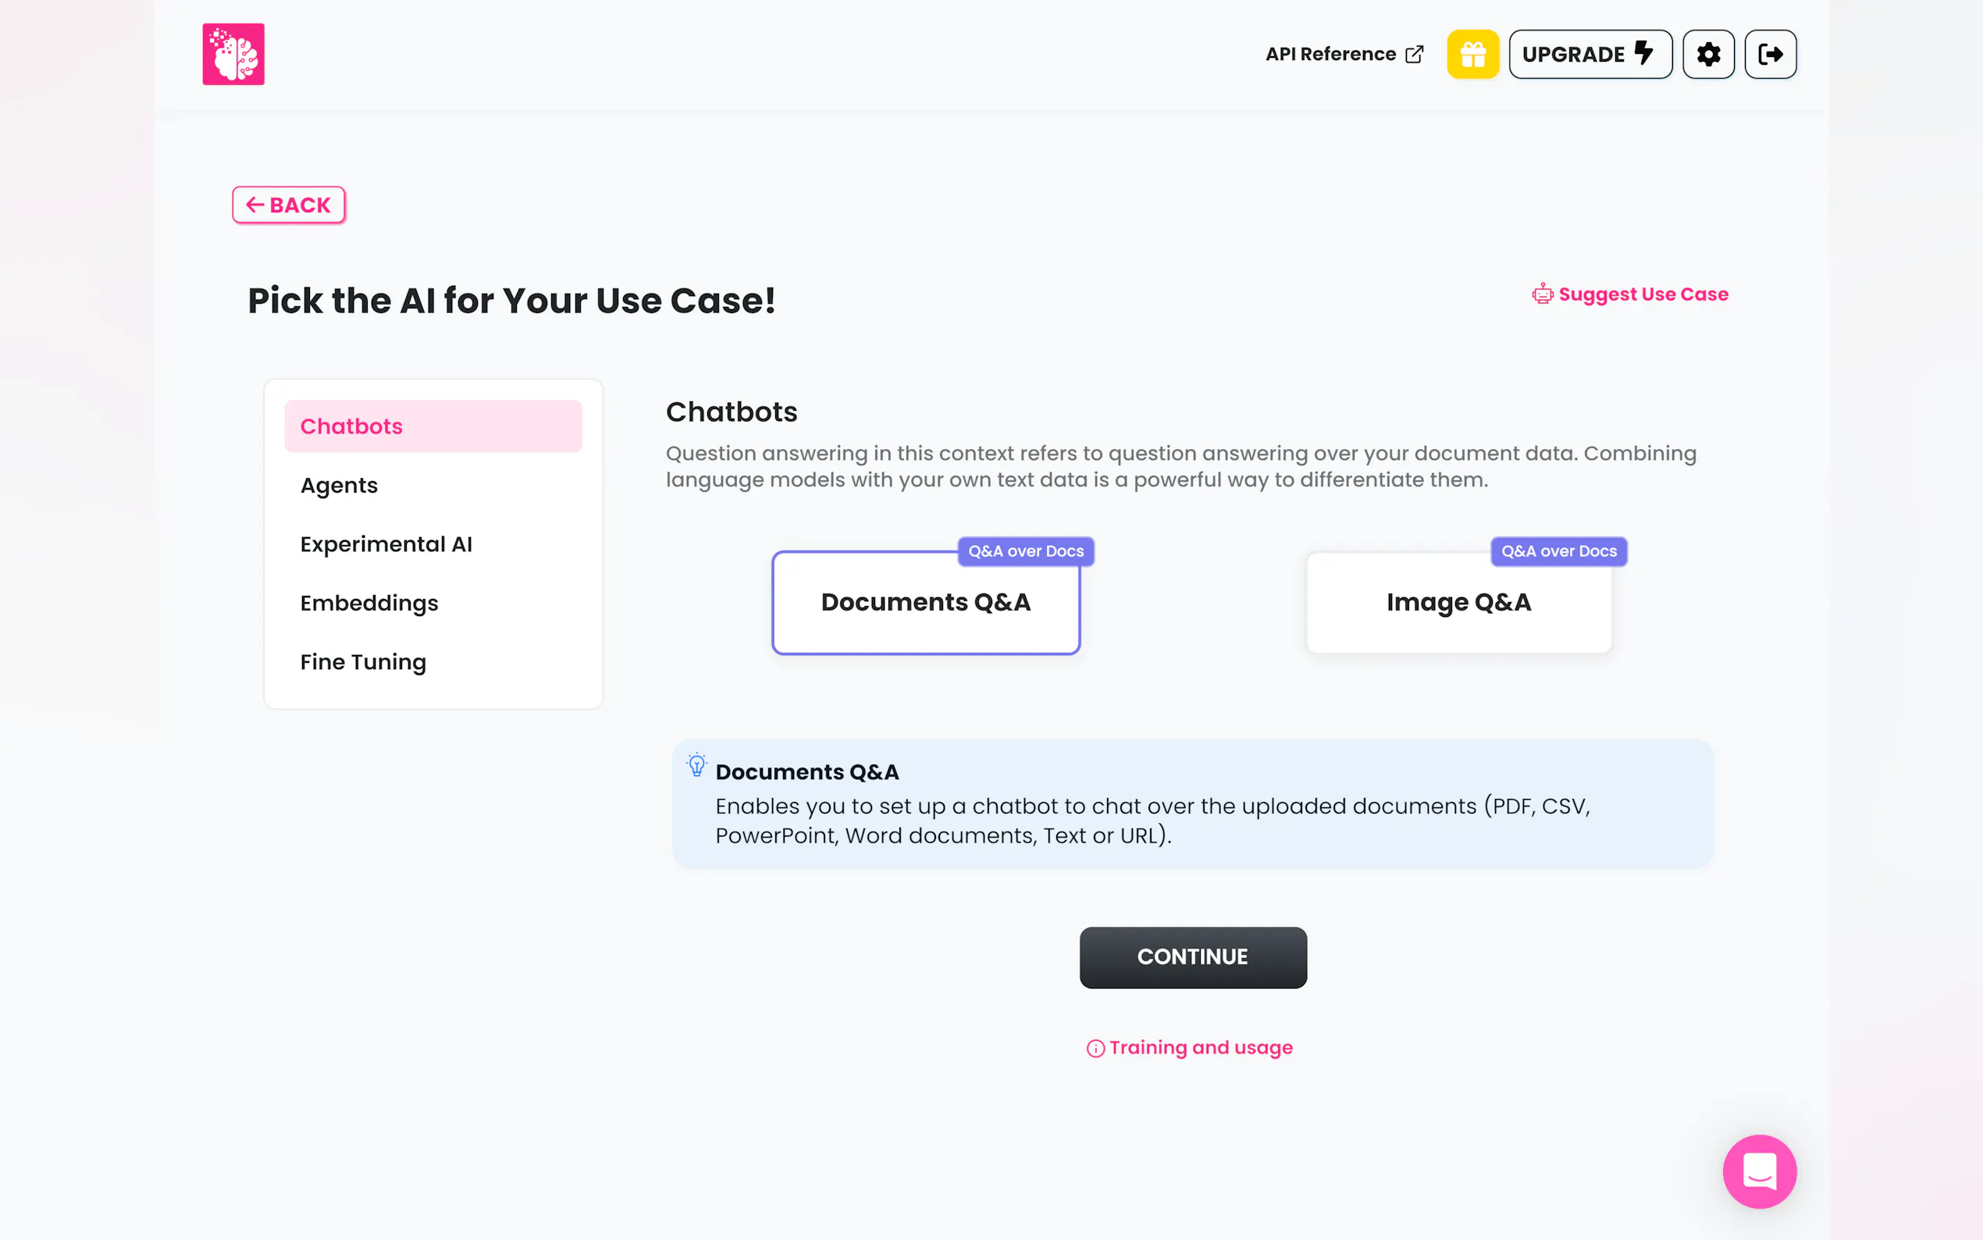Click the robot icon beside Suggest Use Case
This screenshot has height=1240, width=1983.
point(1542,294)
